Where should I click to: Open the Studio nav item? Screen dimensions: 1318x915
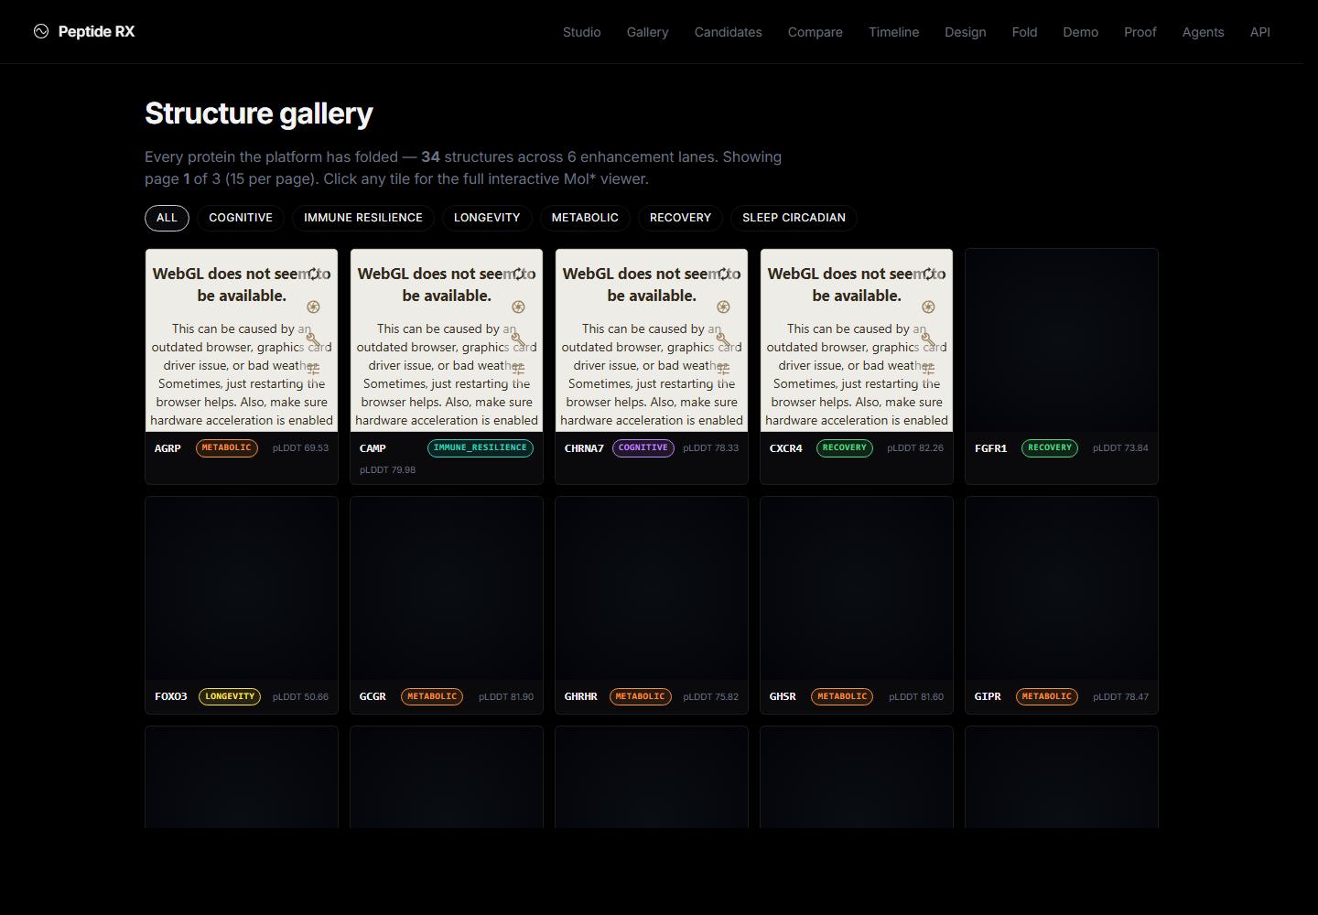582,32
